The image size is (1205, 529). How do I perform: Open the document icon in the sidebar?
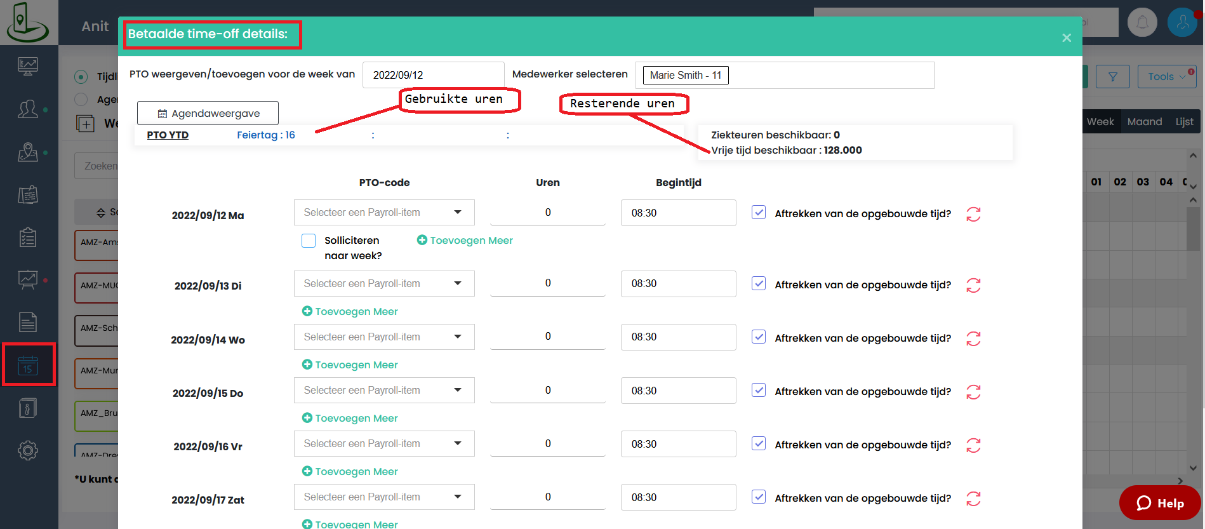click(x=28, y=322)
